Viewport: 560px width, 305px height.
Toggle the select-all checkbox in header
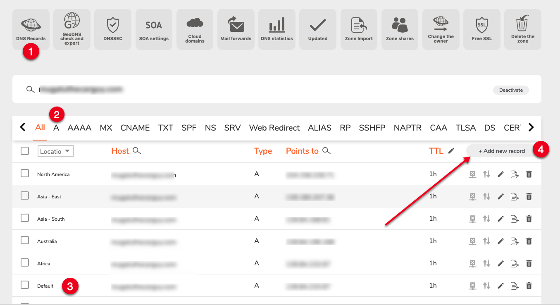(x=25, y=151)
